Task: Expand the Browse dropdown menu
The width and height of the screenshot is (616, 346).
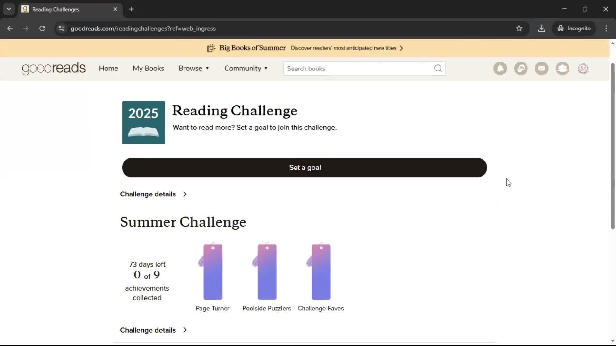Action: [x=194, y=68]
